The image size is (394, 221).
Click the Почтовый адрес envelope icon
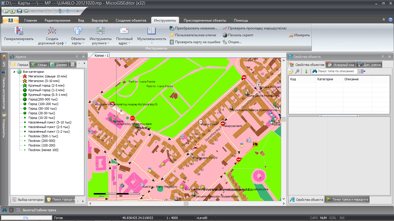pos(124,31)
